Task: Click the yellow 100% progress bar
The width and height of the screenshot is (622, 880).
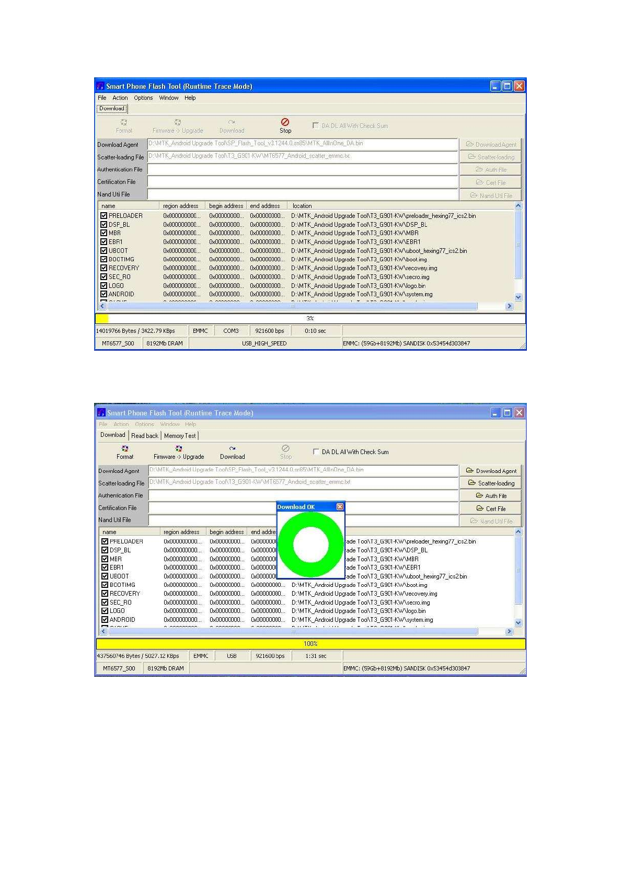Action: 310,644
